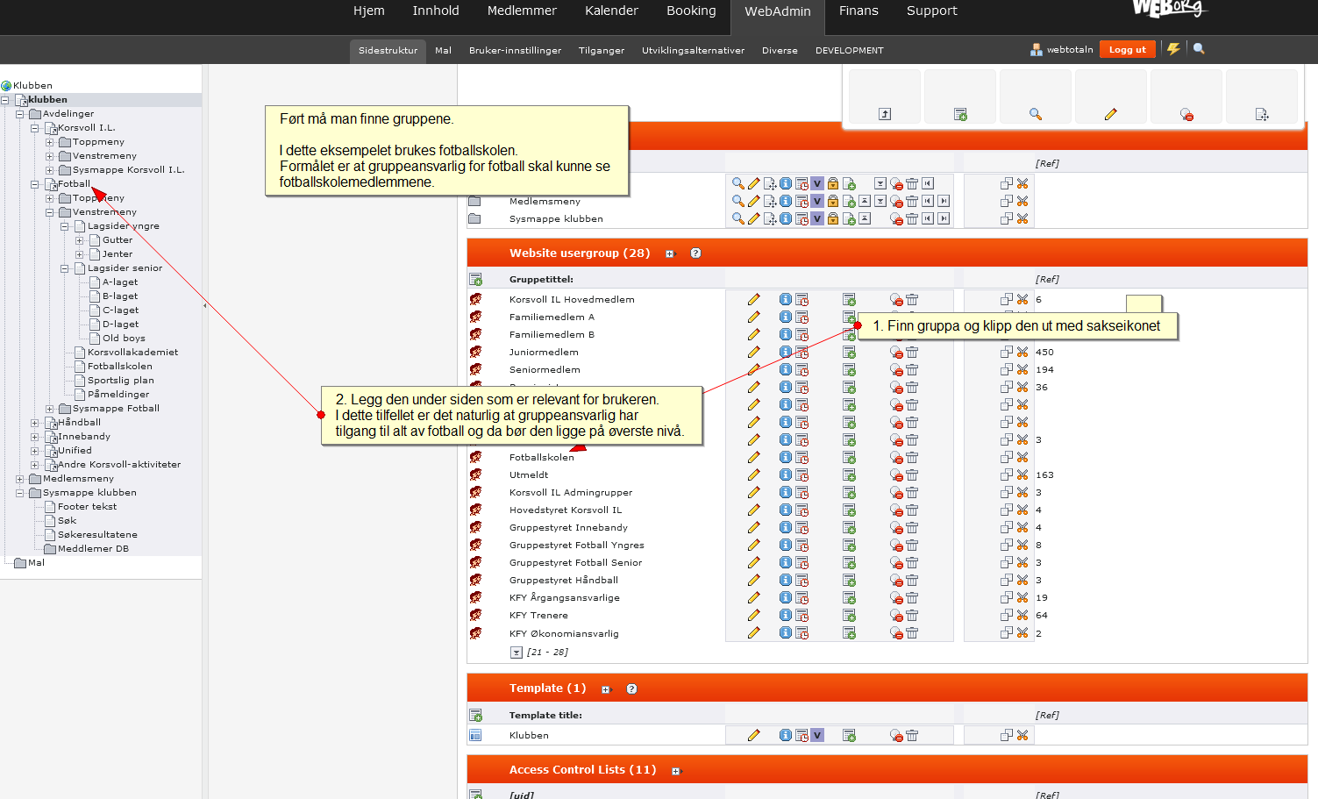Click the cut scissors for Gruppestyret Fotball Senior
1318x799 pixels.
(x=1022, y=562)
